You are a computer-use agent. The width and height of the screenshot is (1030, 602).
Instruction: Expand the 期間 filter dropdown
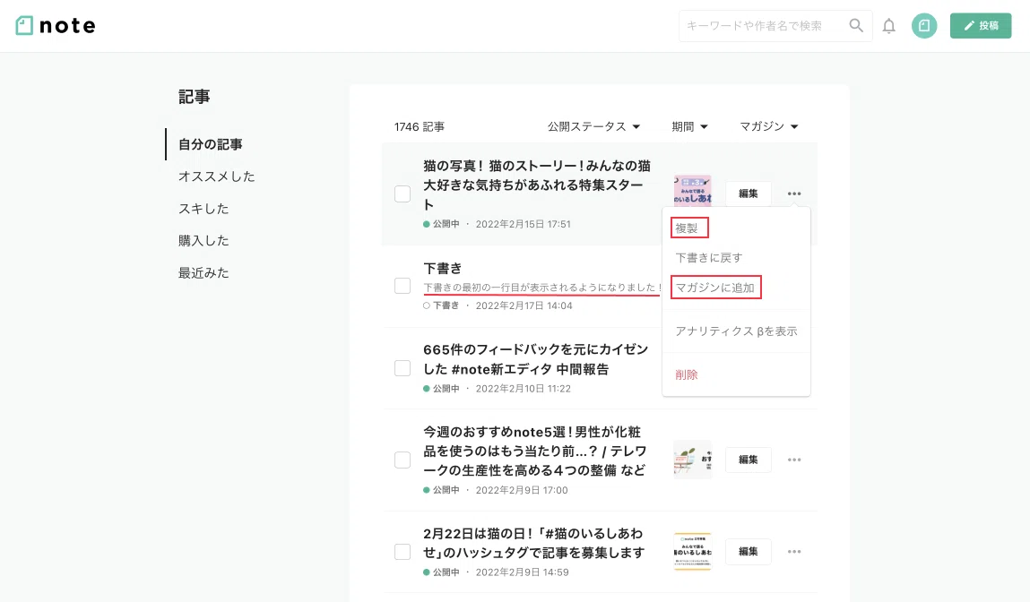[x=689, y=126]
